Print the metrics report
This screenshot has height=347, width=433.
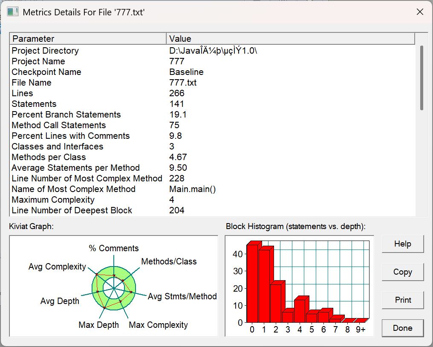[403, 300]
